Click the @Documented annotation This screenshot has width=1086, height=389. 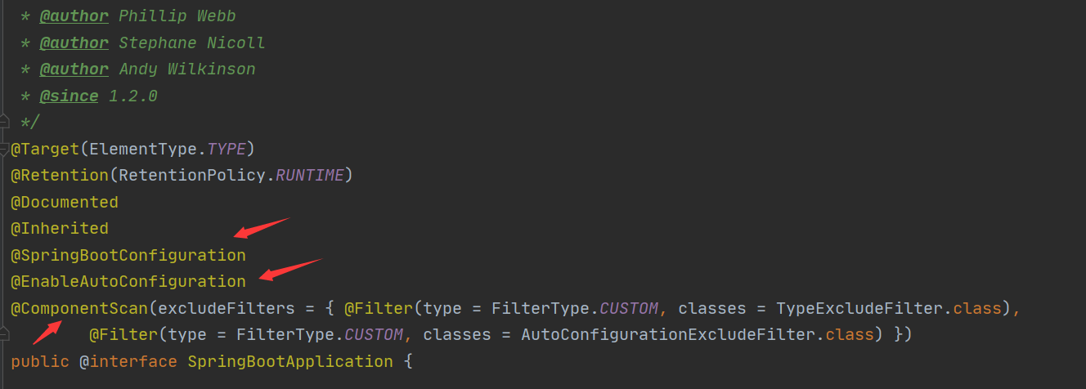point(64,202)
